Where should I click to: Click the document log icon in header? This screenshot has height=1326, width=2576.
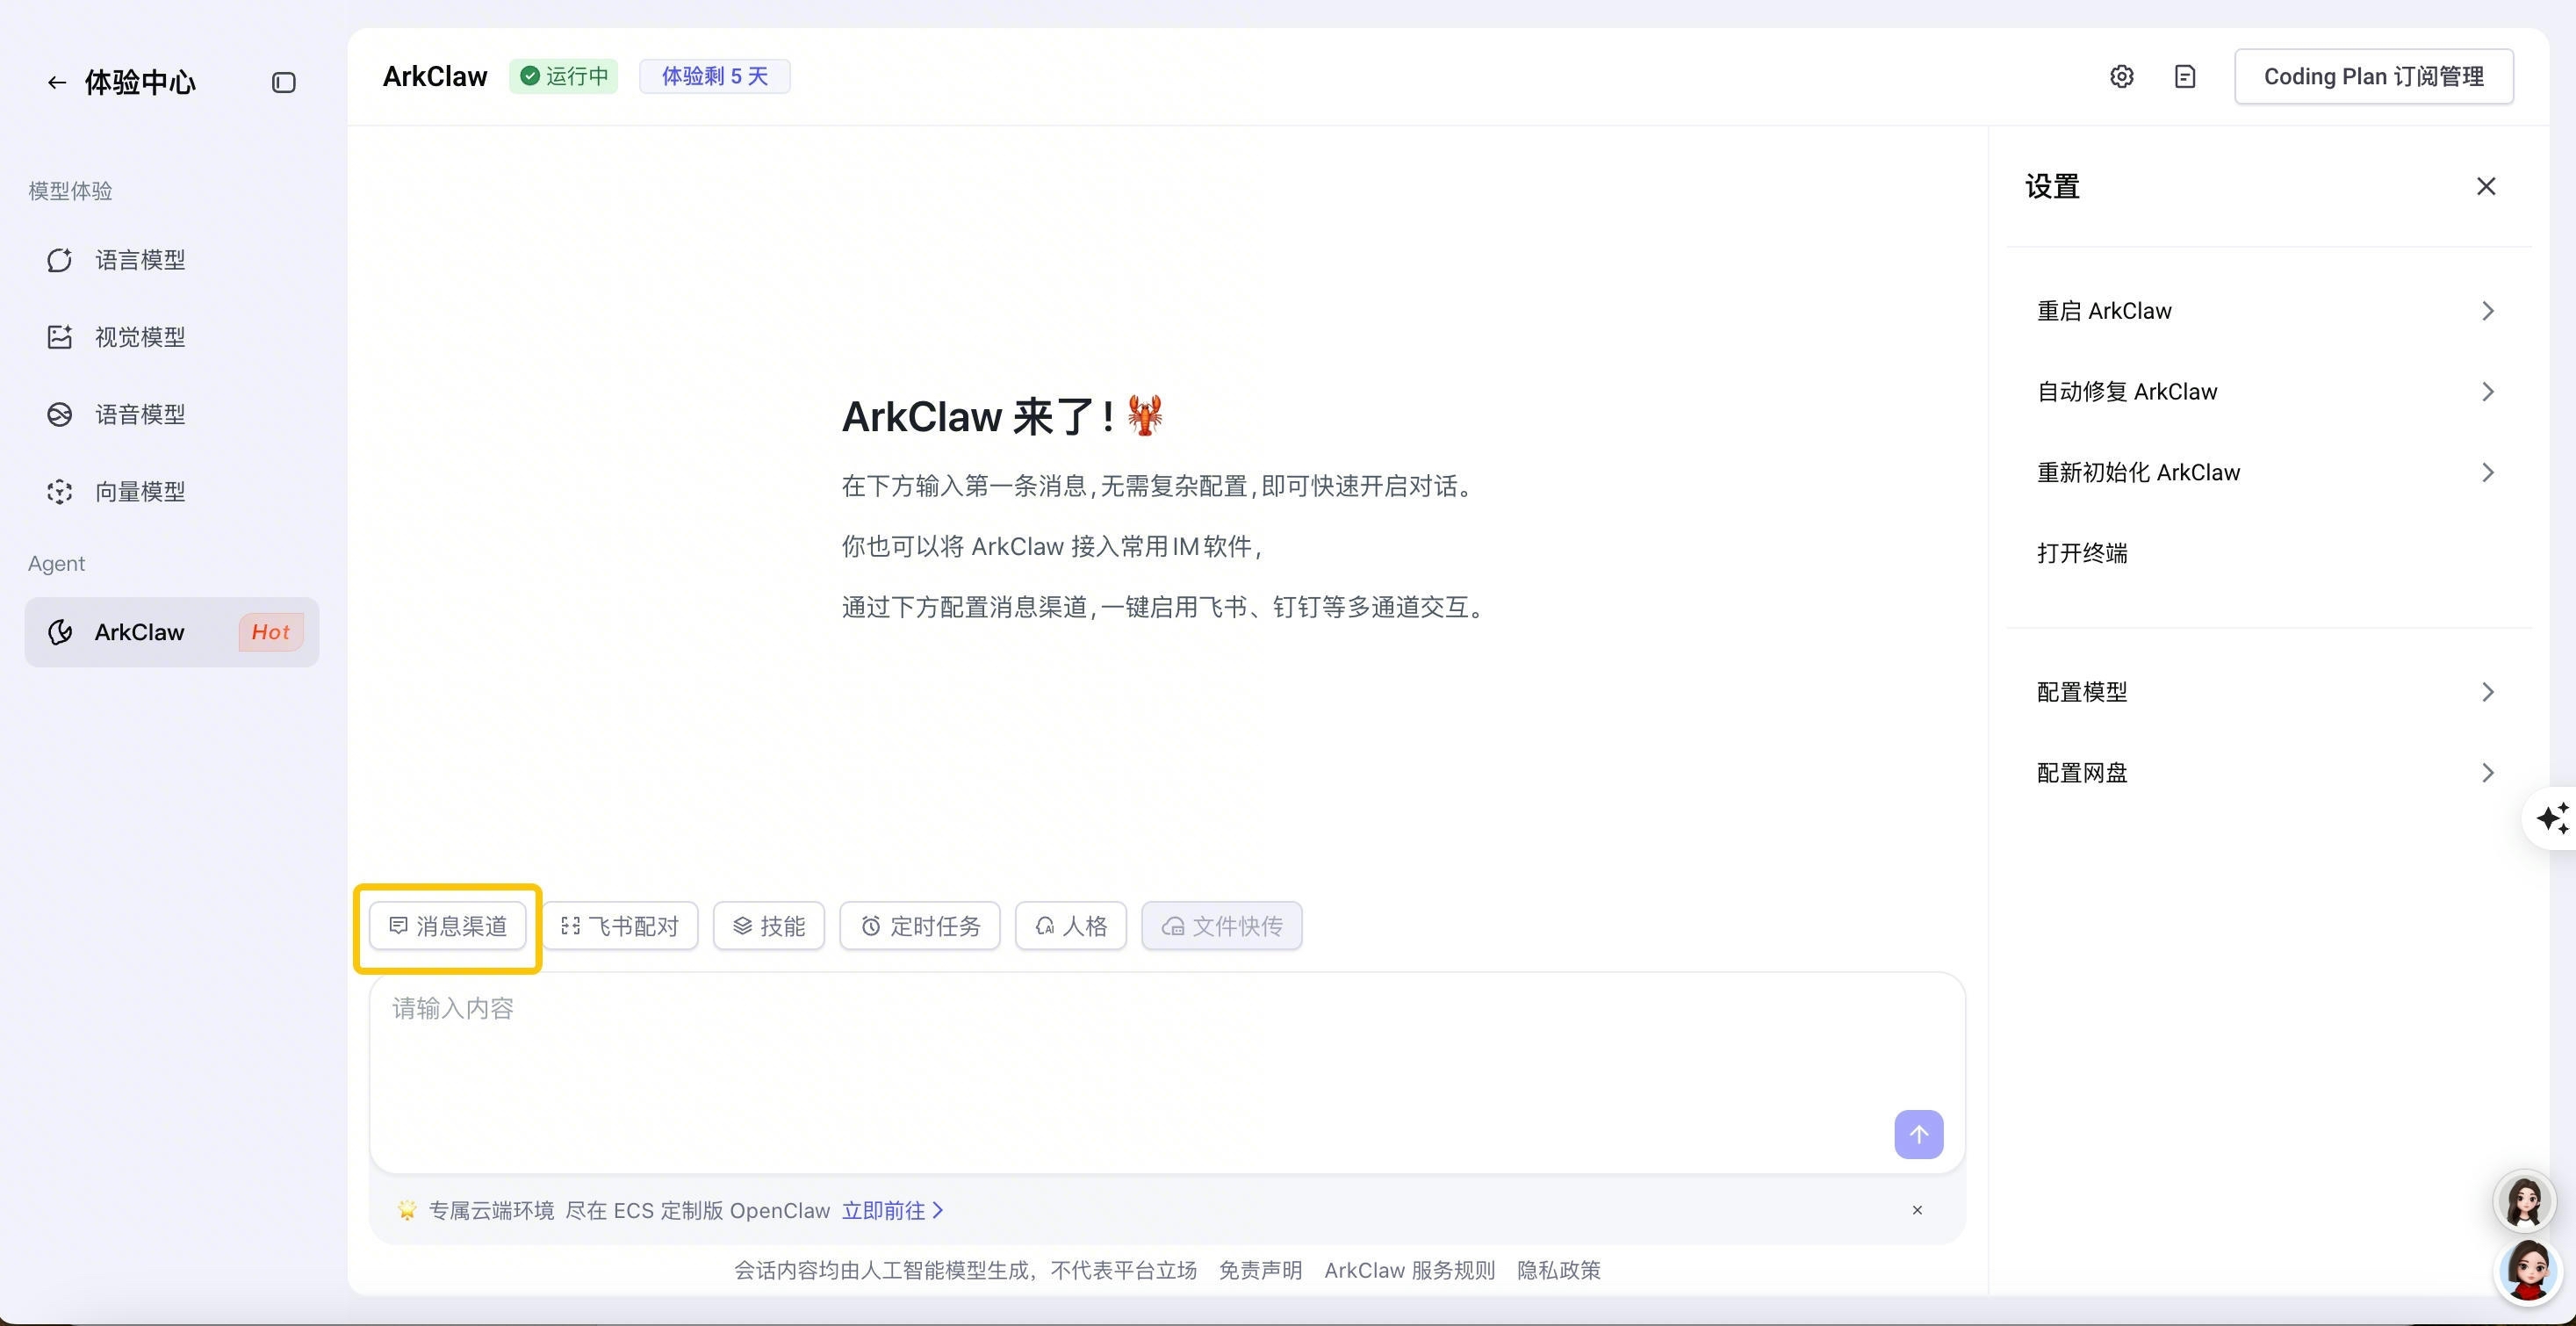[x=2185, y=77]
